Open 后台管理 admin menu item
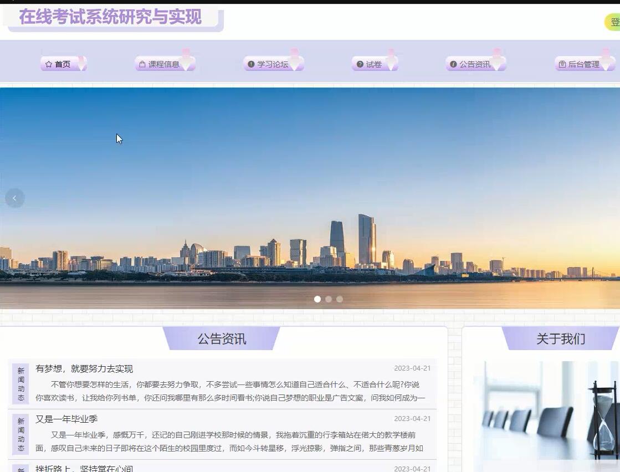 (x=585, y=64)
